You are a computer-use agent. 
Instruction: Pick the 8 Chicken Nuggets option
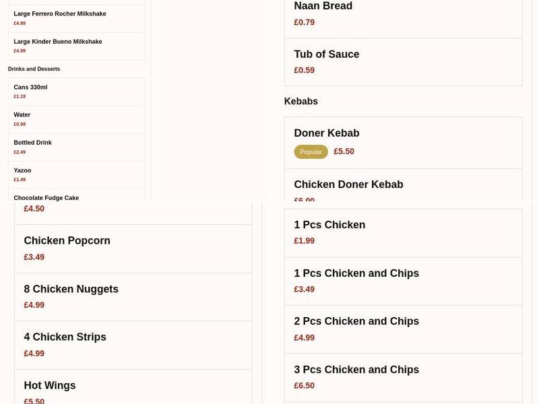coord(71,288)
